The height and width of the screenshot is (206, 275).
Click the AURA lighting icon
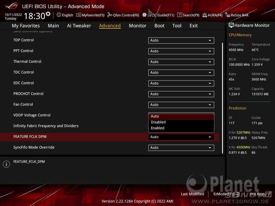(204, 15)
